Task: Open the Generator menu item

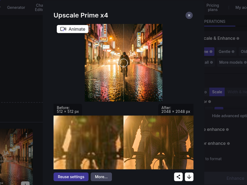Action: (x=16, y=7)
